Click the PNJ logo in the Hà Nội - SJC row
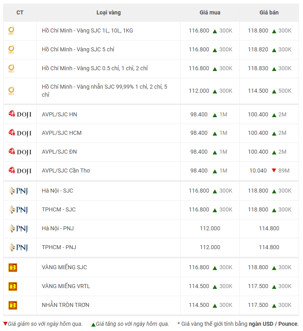Screen dimensions: 303x331 pyautogui.click(x=18, y=191)
